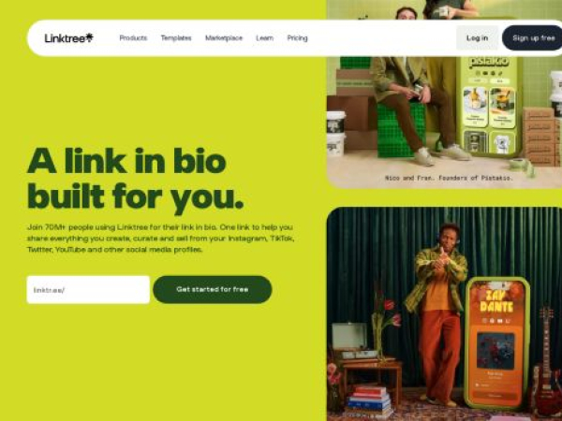Screen dimensions: 562x421
Task: Click the Nico and Fran caption text
Action: tap(449, 178)
